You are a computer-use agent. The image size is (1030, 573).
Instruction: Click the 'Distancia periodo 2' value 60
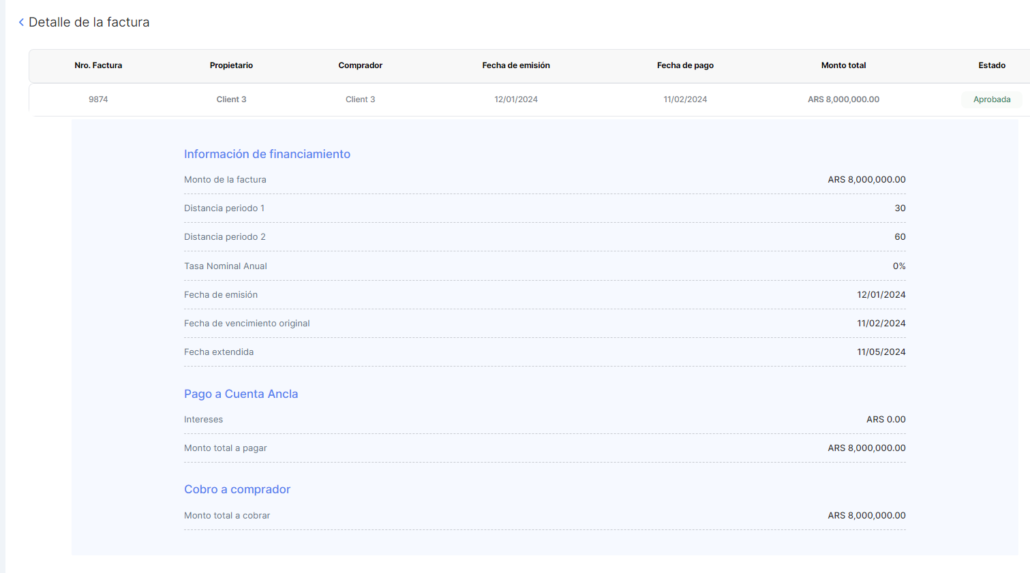click(x=900, y=237)
